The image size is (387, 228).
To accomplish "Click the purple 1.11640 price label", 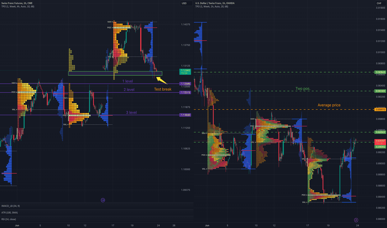I will coord(185,115).
